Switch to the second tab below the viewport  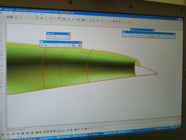[22, 129]
